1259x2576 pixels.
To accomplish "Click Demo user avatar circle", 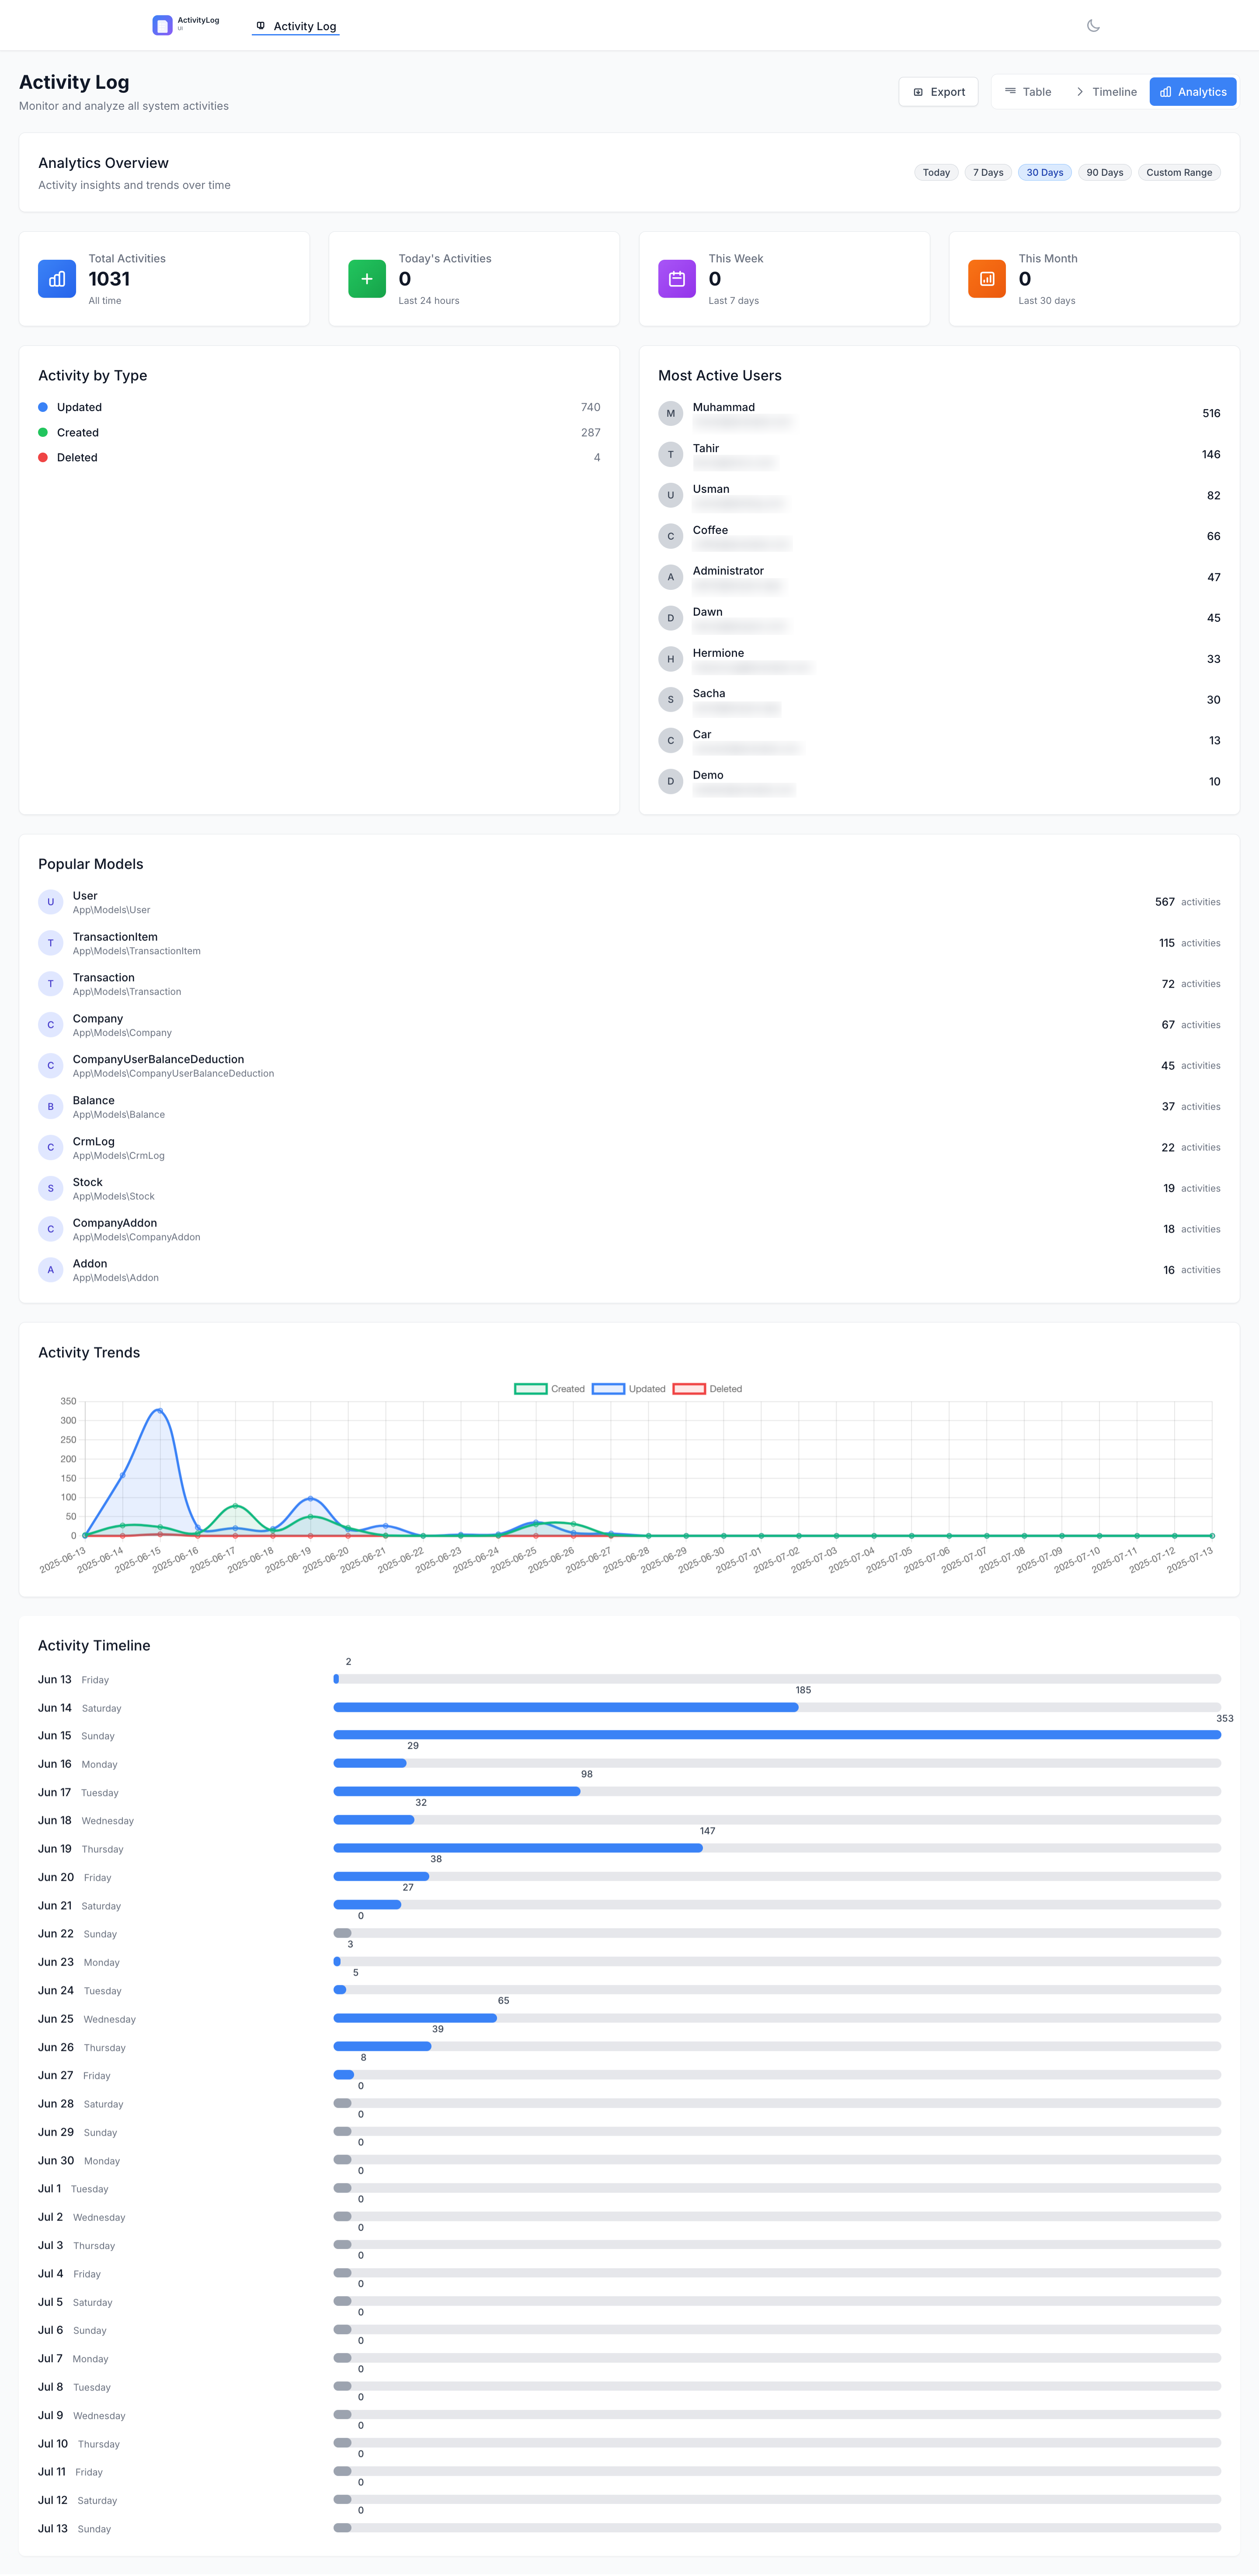I will (671, 781).
